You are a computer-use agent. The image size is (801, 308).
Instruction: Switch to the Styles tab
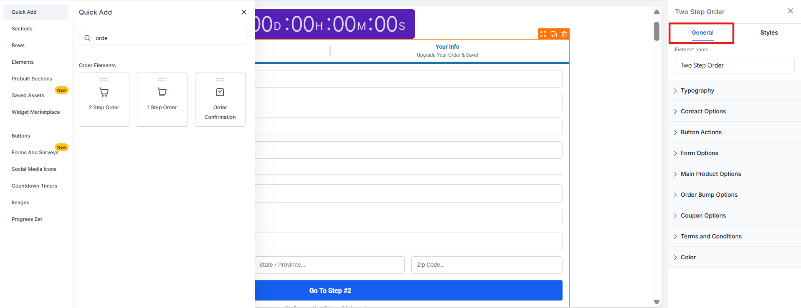click(769, 33)
